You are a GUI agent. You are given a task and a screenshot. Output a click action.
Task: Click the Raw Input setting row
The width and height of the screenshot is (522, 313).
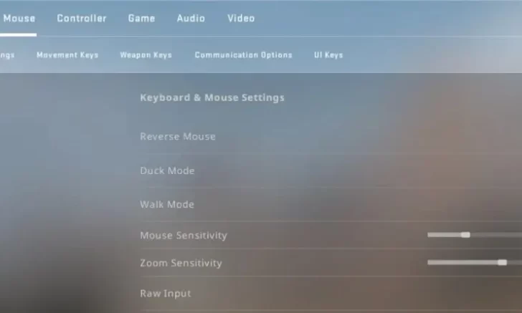click(331, 294)
